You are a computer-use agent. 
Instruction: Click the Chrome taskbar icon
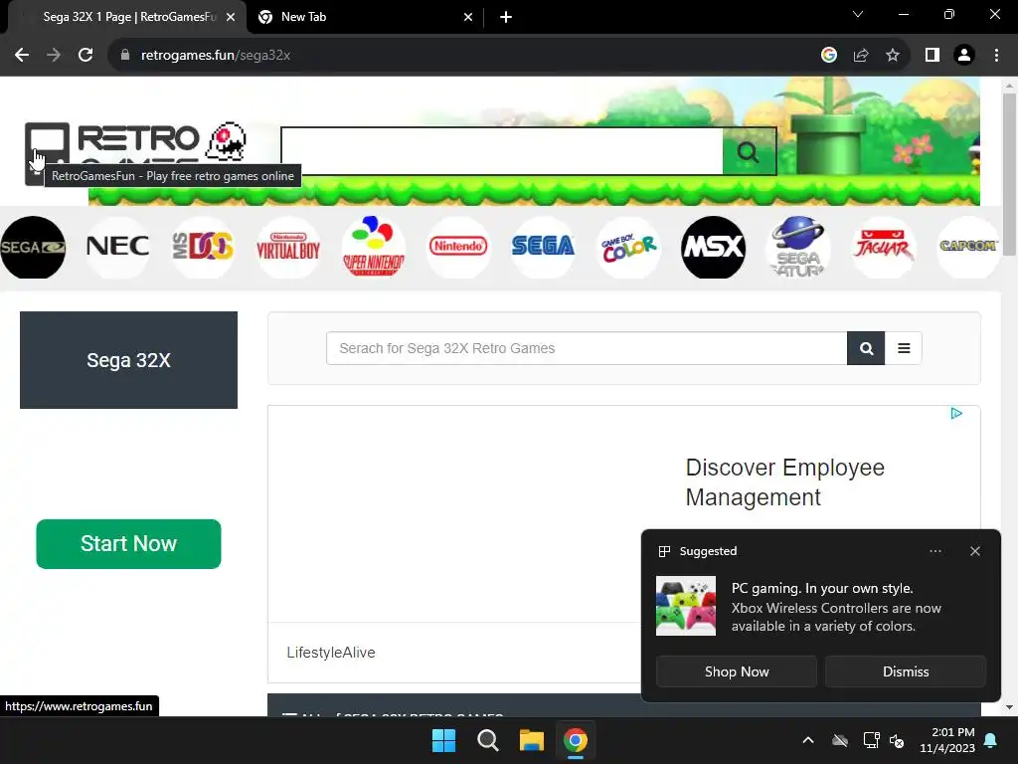[576, 740]
